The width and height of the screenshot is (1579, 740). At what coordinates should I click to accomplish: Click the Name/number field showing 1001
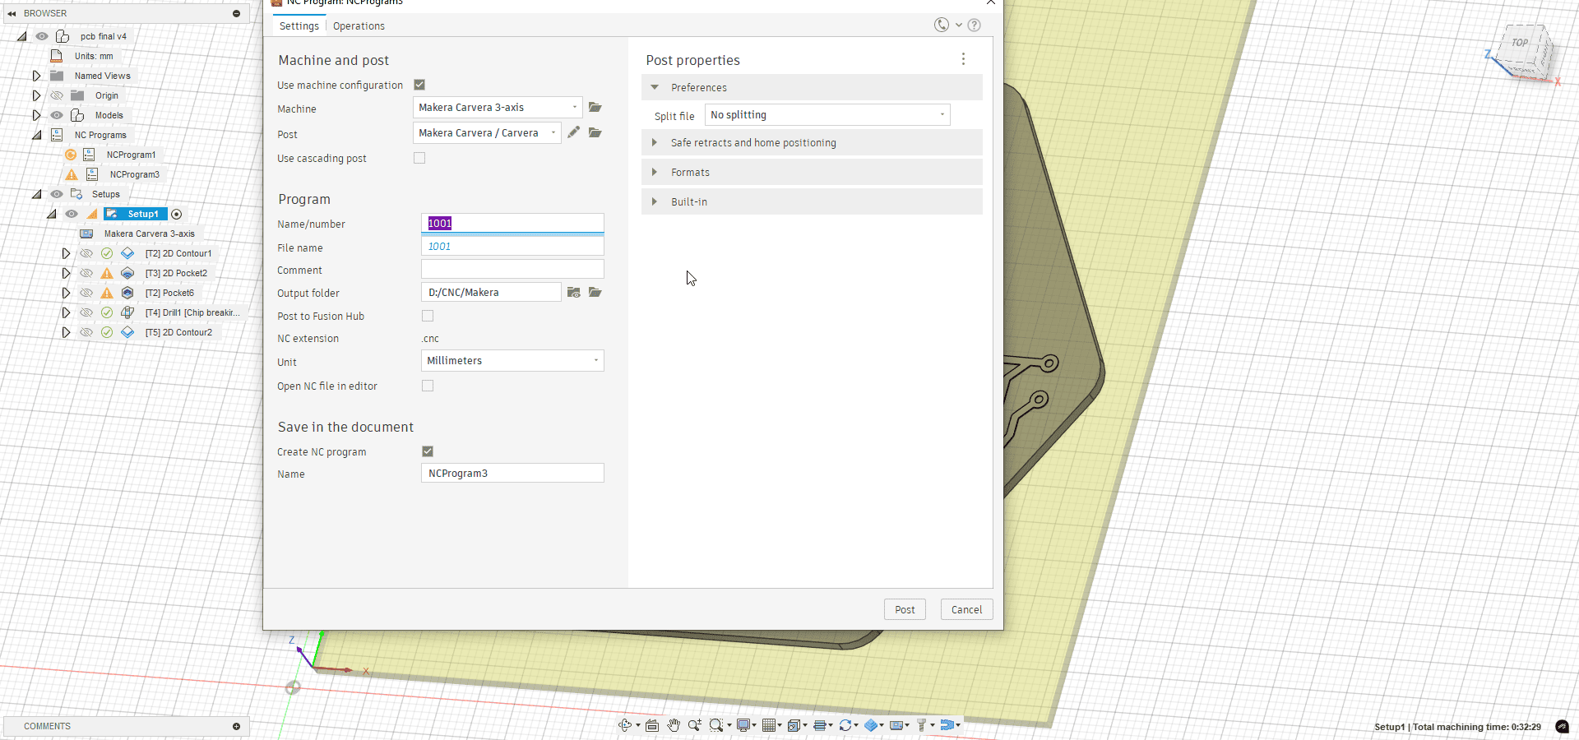[512, 223]
